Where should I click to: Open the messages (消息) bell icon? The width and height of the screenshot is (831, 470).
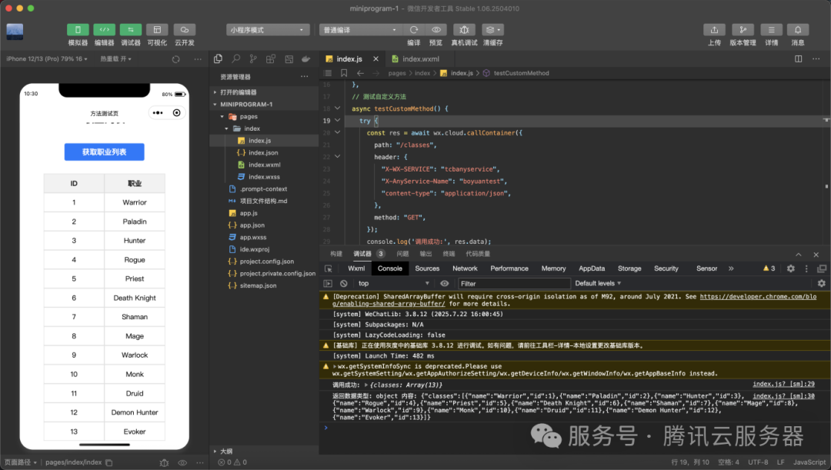[x=798, y=30]
